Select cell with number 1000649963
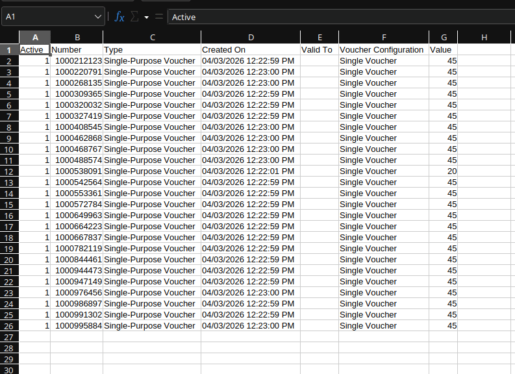 click(77, 216)
